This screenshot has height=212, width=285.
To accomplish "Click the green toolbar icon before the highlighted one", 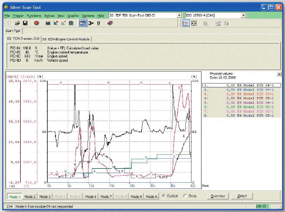I will [x=71, y=23].
